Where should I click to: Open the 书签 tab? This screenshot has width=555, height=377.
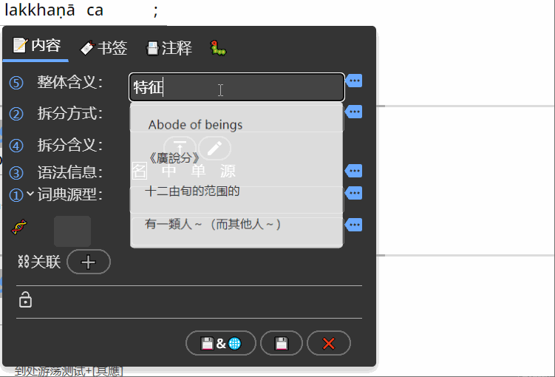pyautogui.click(x=103, y=48)
